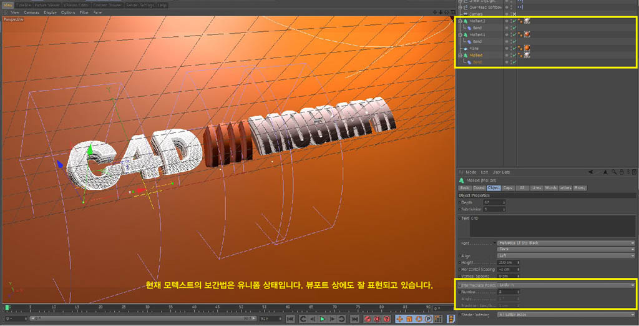Step forward one frame
Viewport: 639px width, 326px height.
click(x=332, y=319)
